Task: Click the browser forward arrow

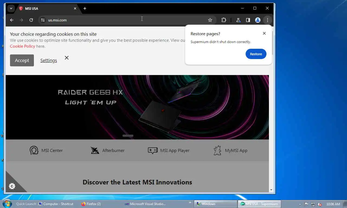Action: point(21,20)
